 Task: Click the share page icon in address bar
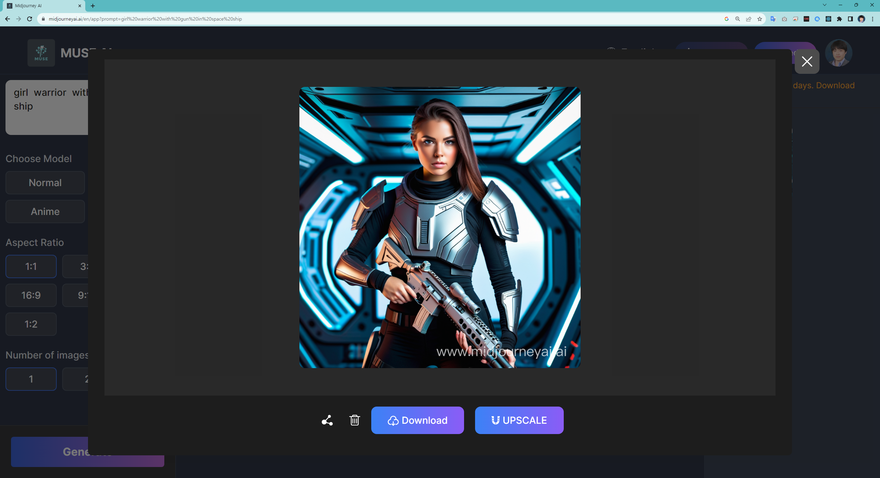coord(749,19)
